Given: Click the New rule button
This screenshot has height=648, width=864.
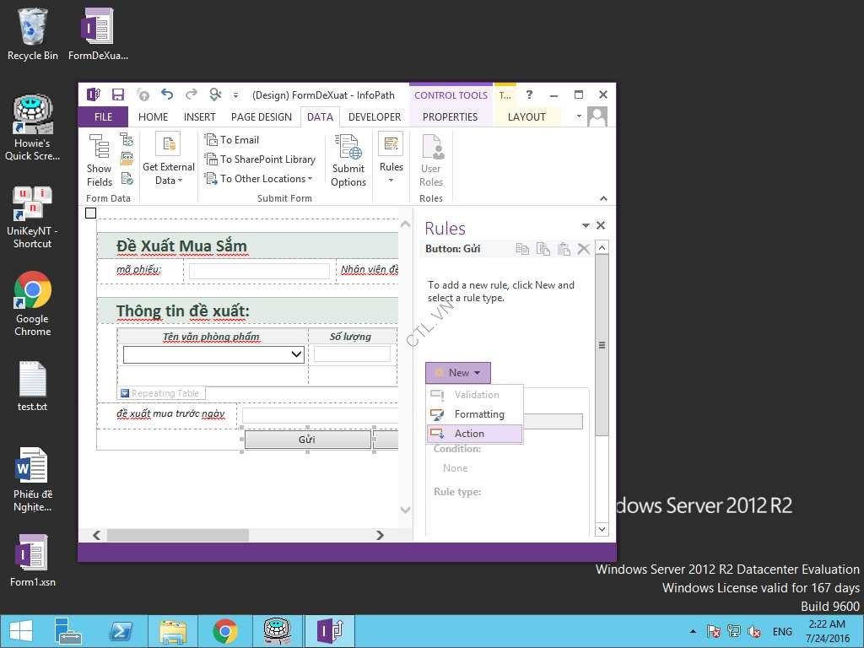Looking at the screenshot, I should tap(457, 373).
